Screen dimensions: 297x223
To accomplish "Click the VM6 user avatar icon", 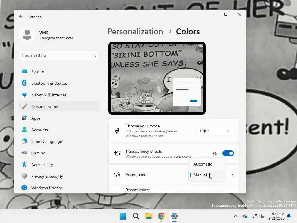I will 27,35.
